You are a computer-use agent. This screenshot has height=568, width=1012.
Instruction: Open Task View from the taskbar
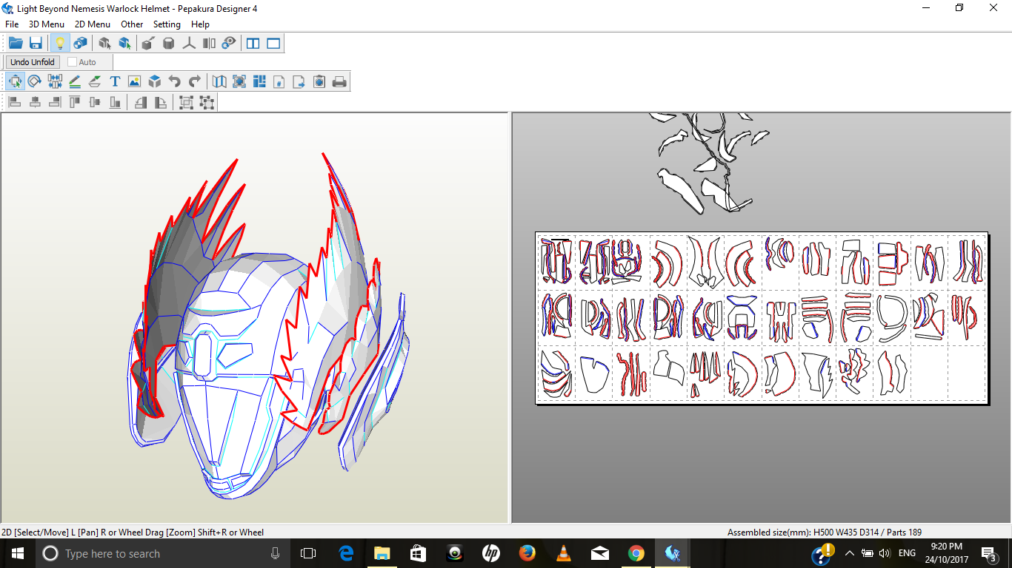[x=308, y=553]
